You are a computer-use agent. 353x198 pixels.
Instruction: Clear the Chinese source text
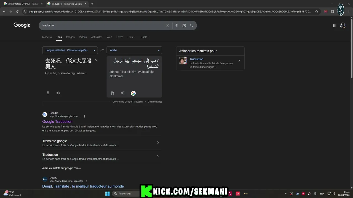[96, 60]
